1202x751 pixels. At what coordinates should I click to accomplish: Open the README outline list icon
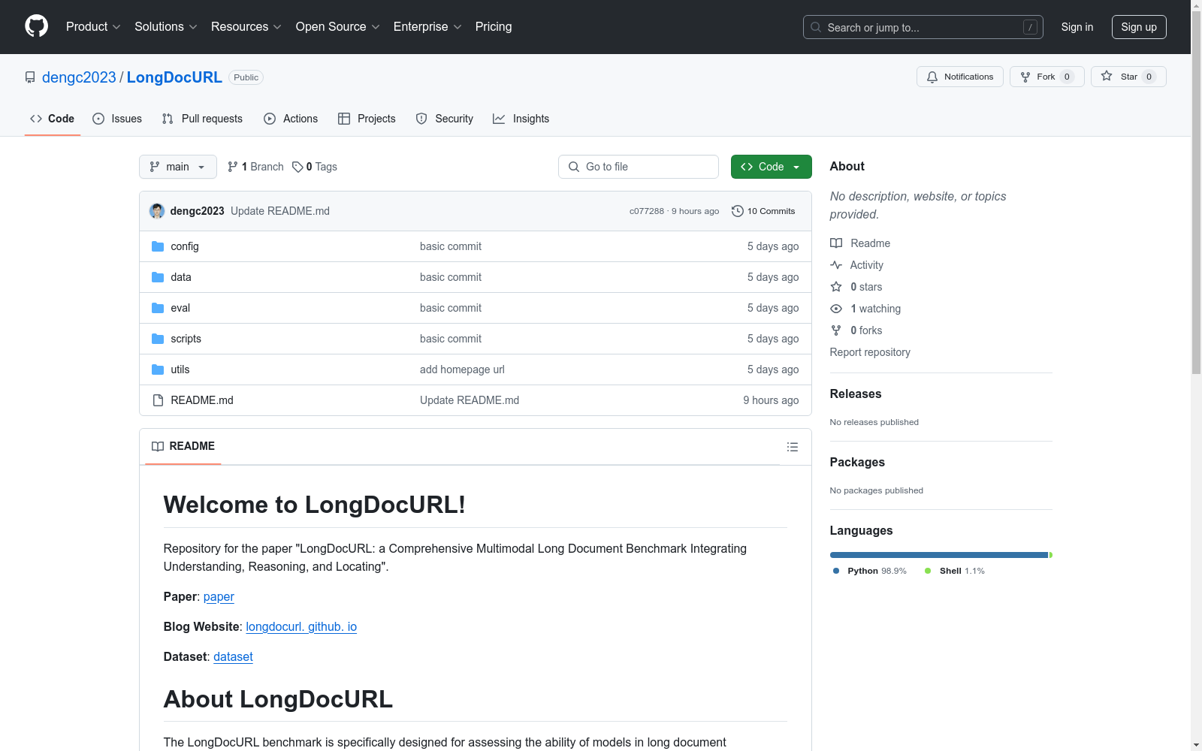tap(792, 447)
